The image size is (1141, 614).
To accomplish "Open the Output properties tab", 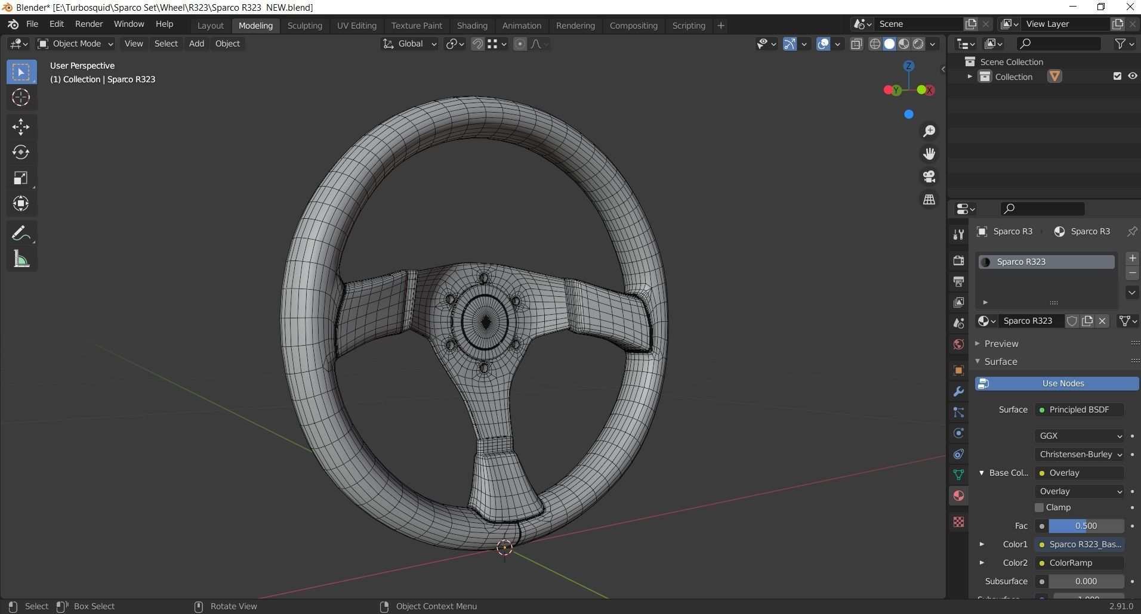I will click(958, 281).
